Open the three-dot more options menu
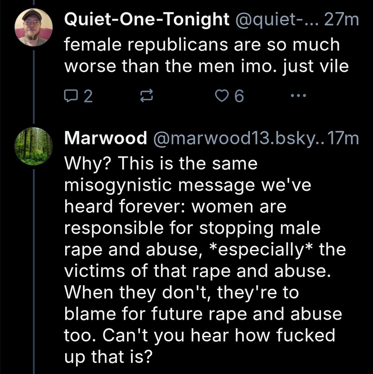Image resolution: width=373 pixels, height=374 pixels. click(299, 96)
